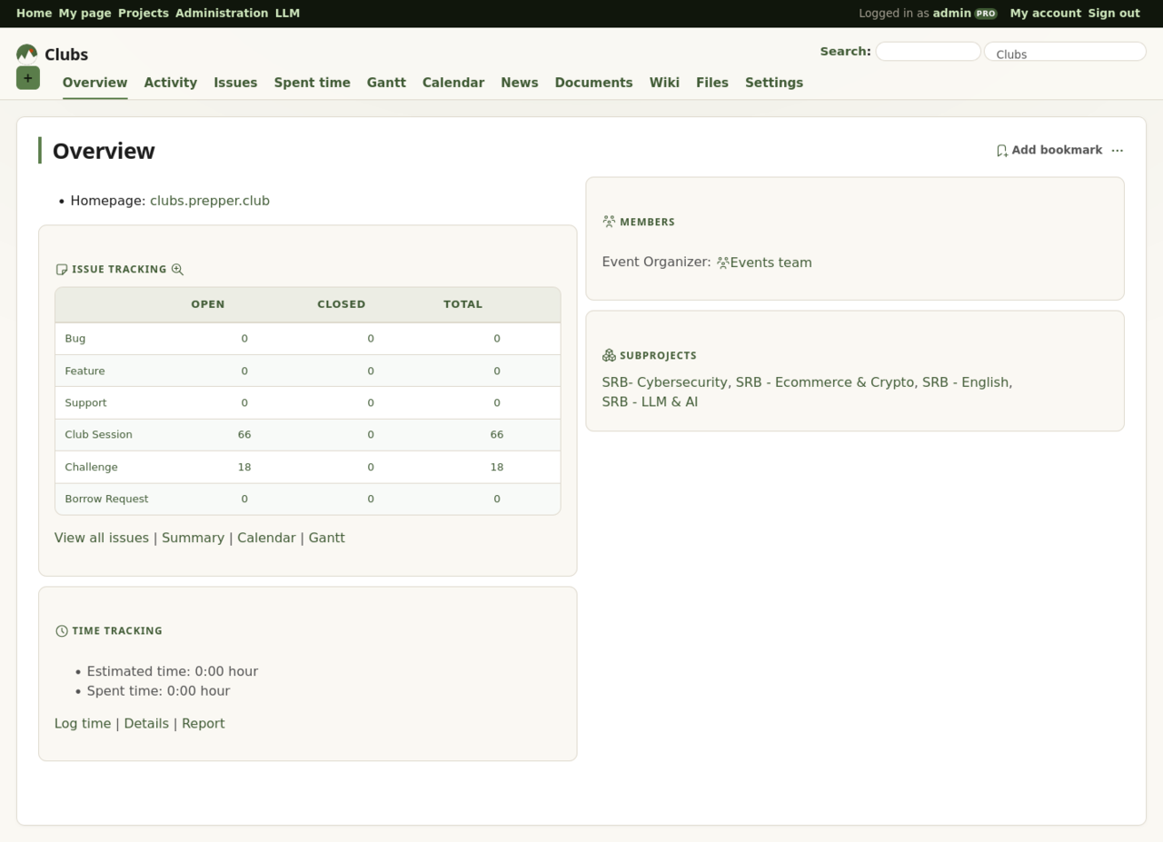Open Administration in top menu

222,13
